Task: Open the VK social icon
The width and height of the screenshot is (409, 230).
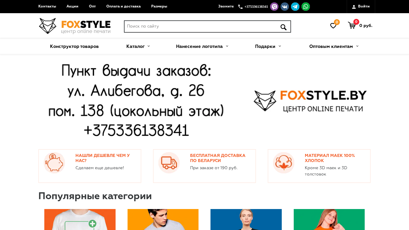Action: point(285,7)
